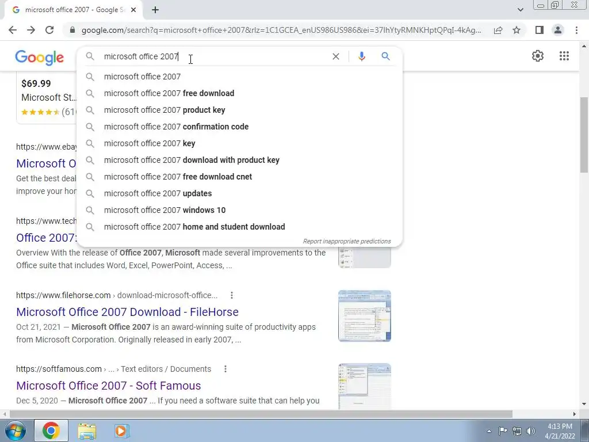
Task: Click the Google logo
Action: point(40,58)
